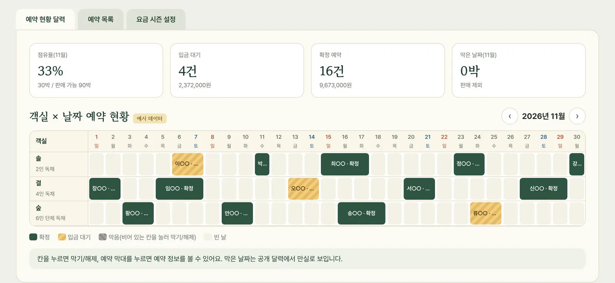The image size is (615, 283).
Task: Click the date header for the 15th
Action: point(328,141)
